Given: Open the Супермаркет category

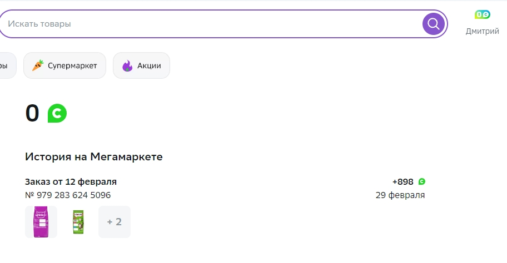Looking at the screenshot, I should [x=64, y=65].
